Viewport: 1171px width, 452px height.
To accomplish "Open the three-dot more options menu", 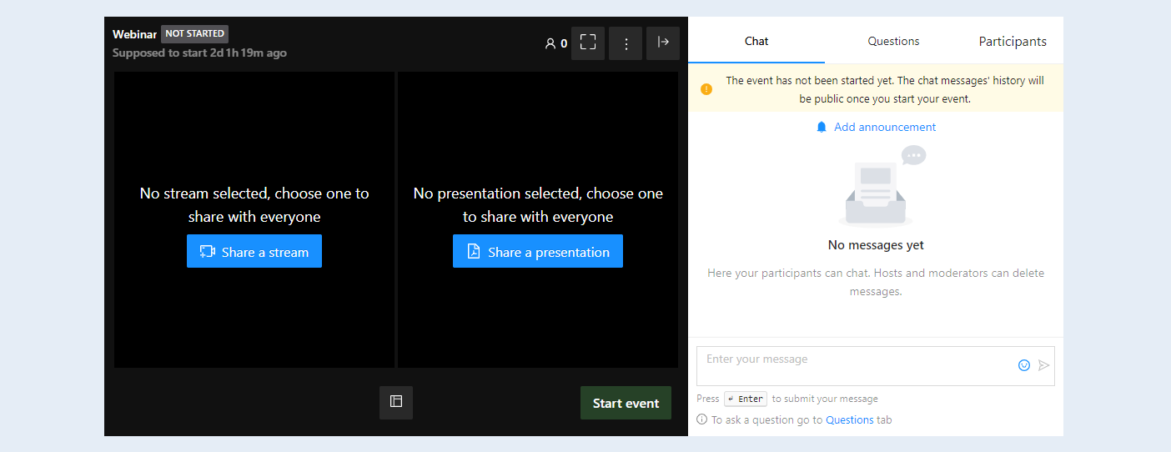I will click(x=626, y=43).
